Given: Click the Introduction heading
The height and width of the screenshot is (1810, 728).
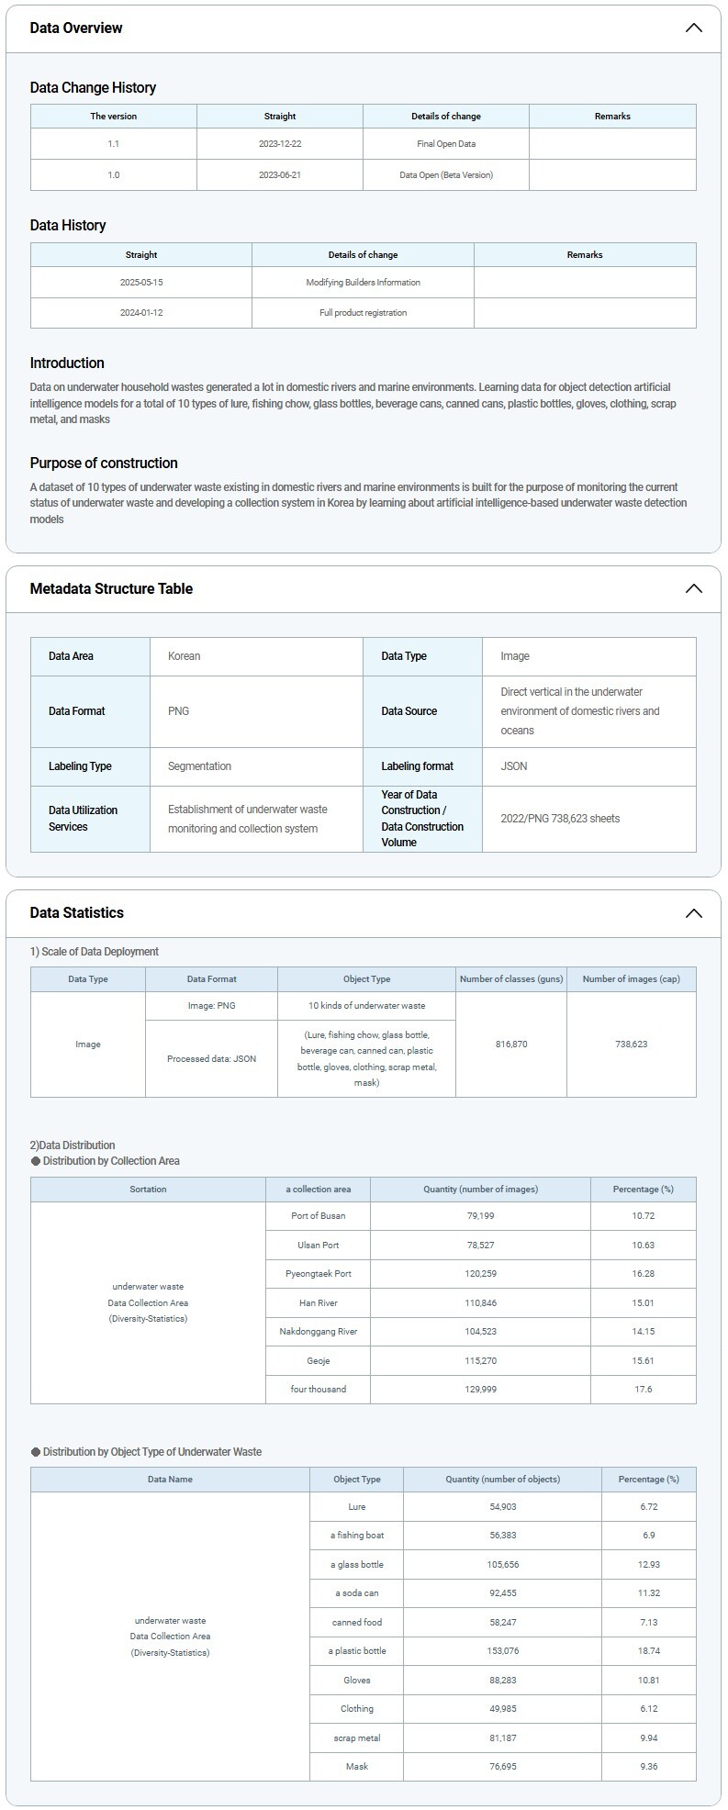Looking at the screenshot, I should (x=67, y=363).
